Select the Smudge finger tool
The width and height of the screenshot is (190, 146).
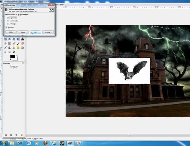click(9, 52)
